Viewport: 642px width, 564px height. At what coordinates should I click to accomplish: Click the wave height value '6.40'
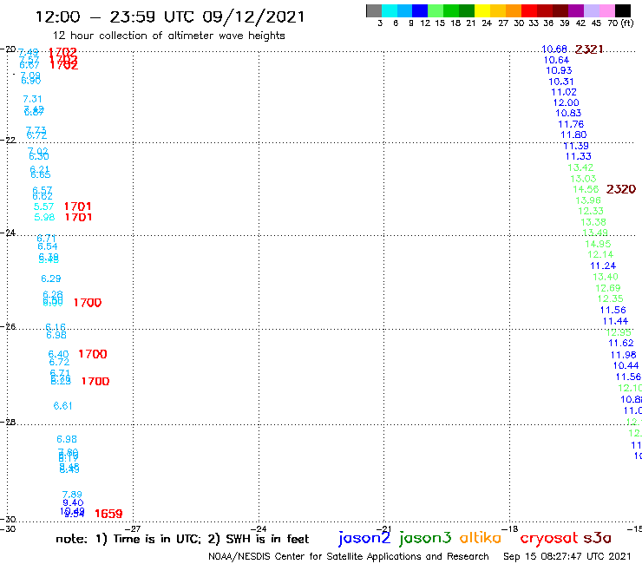click(58, 354)
